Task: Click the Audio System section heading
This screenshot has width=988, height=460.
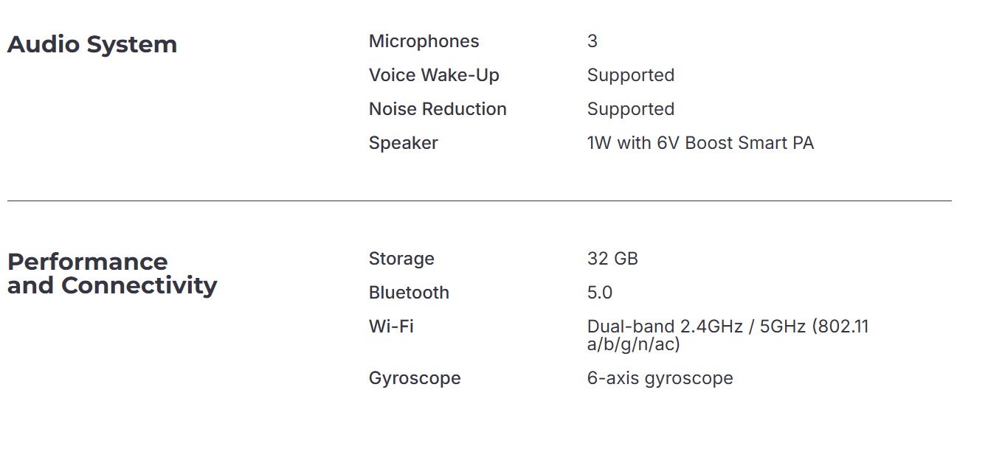Action: [x=92, y=45]
